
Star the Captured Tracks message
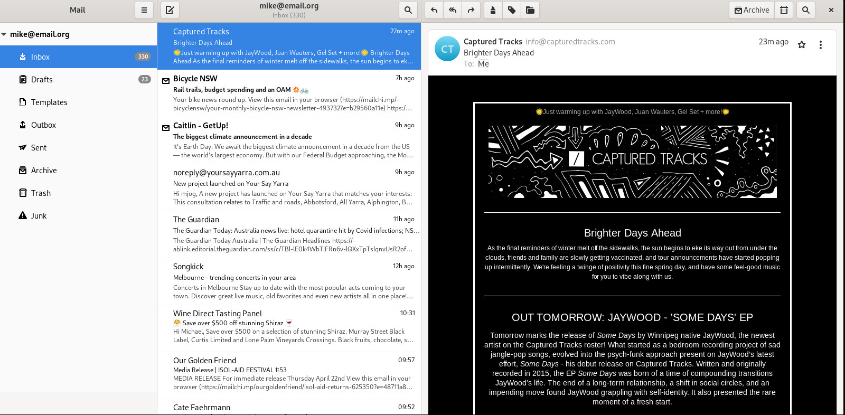point(802,45)
